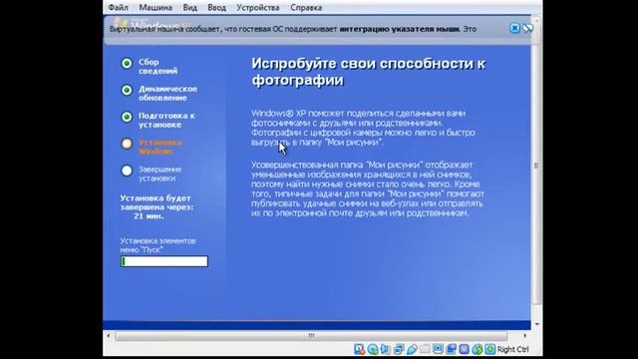Click the display settings status icon
This screenshot has height=359, width=638.
[438, 349]
